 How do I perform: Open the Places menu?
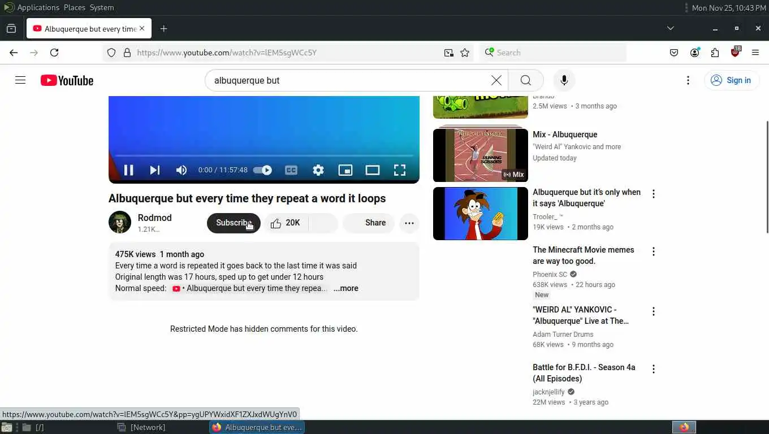tap(74, 7)
